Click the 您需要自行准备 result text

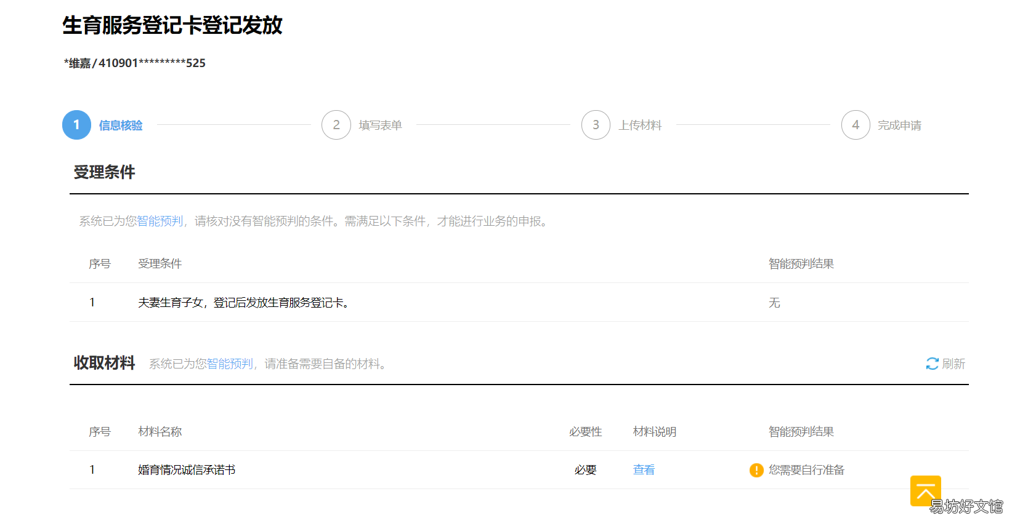[806, 470]
